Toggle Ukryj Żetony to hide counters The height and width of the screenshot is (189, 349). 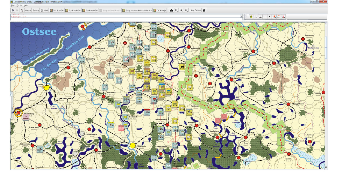click(x=195, y=10)
